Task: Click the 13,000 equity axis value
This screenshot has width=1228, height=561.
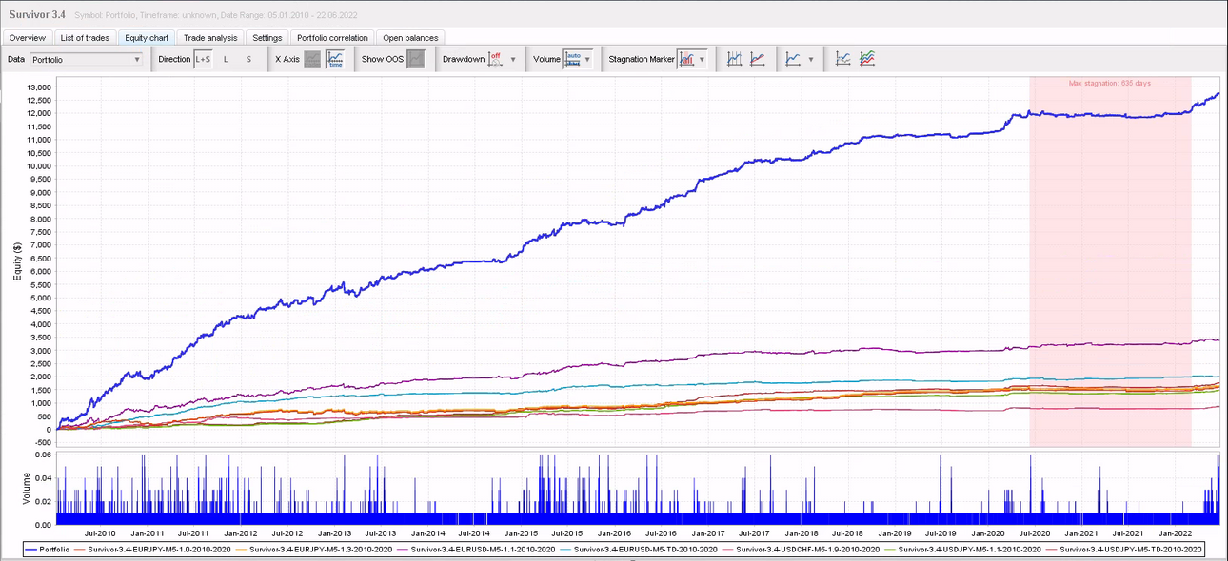Action: click(38, 87)
